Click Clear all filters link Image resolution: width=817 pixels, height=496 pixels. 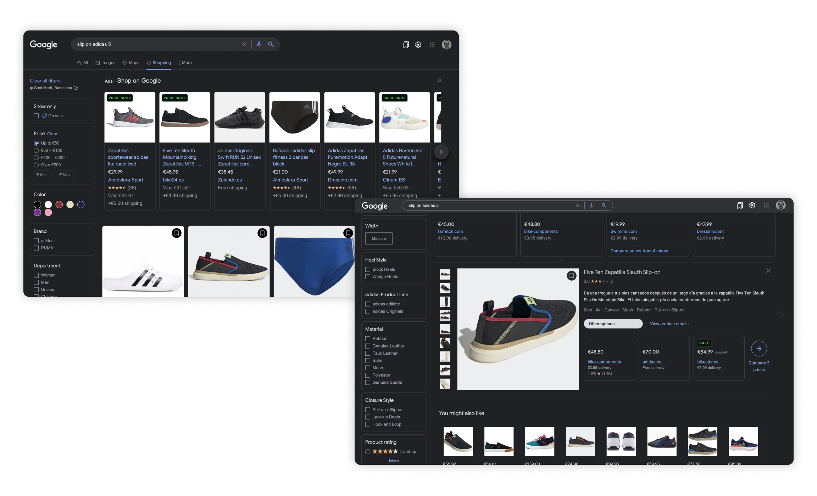tap(45, 81)
